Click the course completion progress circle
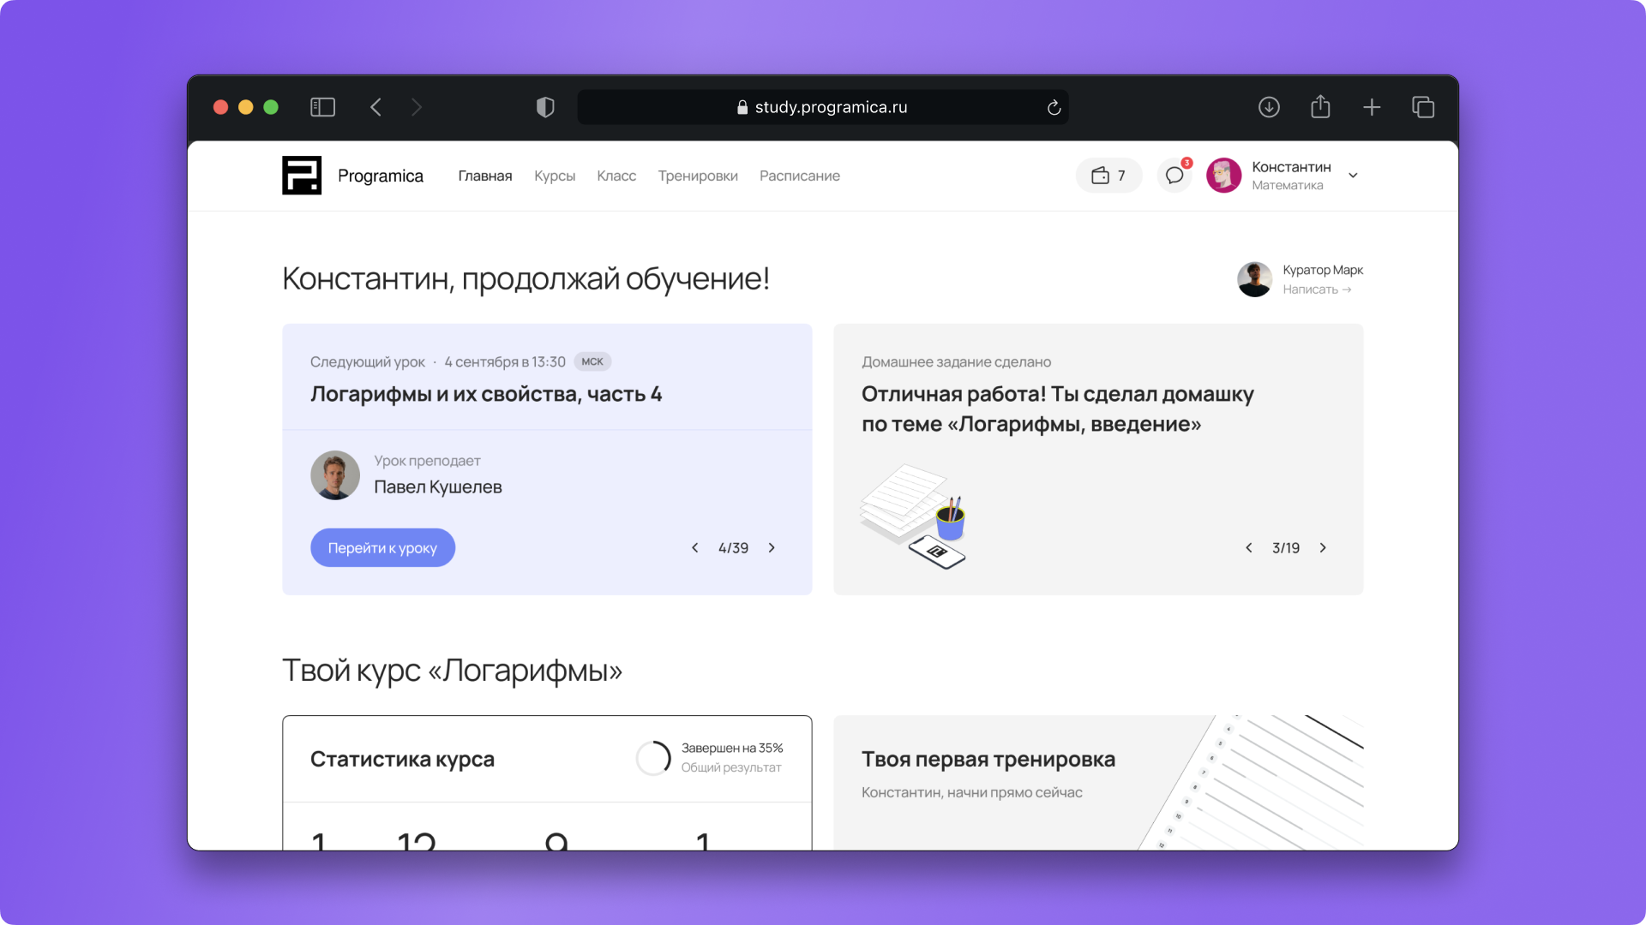The height and width of the screenshot is (925, 1646). pos(653,758)
